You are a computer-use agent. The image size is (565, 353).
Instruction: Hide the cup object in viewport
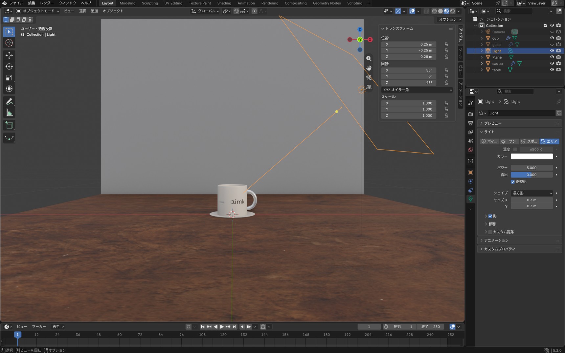(x=552, y=38)
